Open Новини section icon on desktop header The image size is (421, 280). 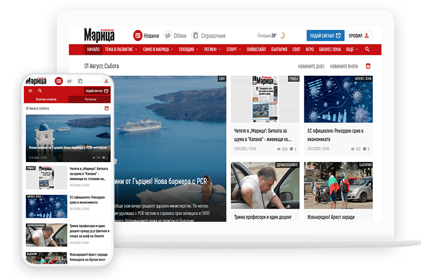pos(138,35)
